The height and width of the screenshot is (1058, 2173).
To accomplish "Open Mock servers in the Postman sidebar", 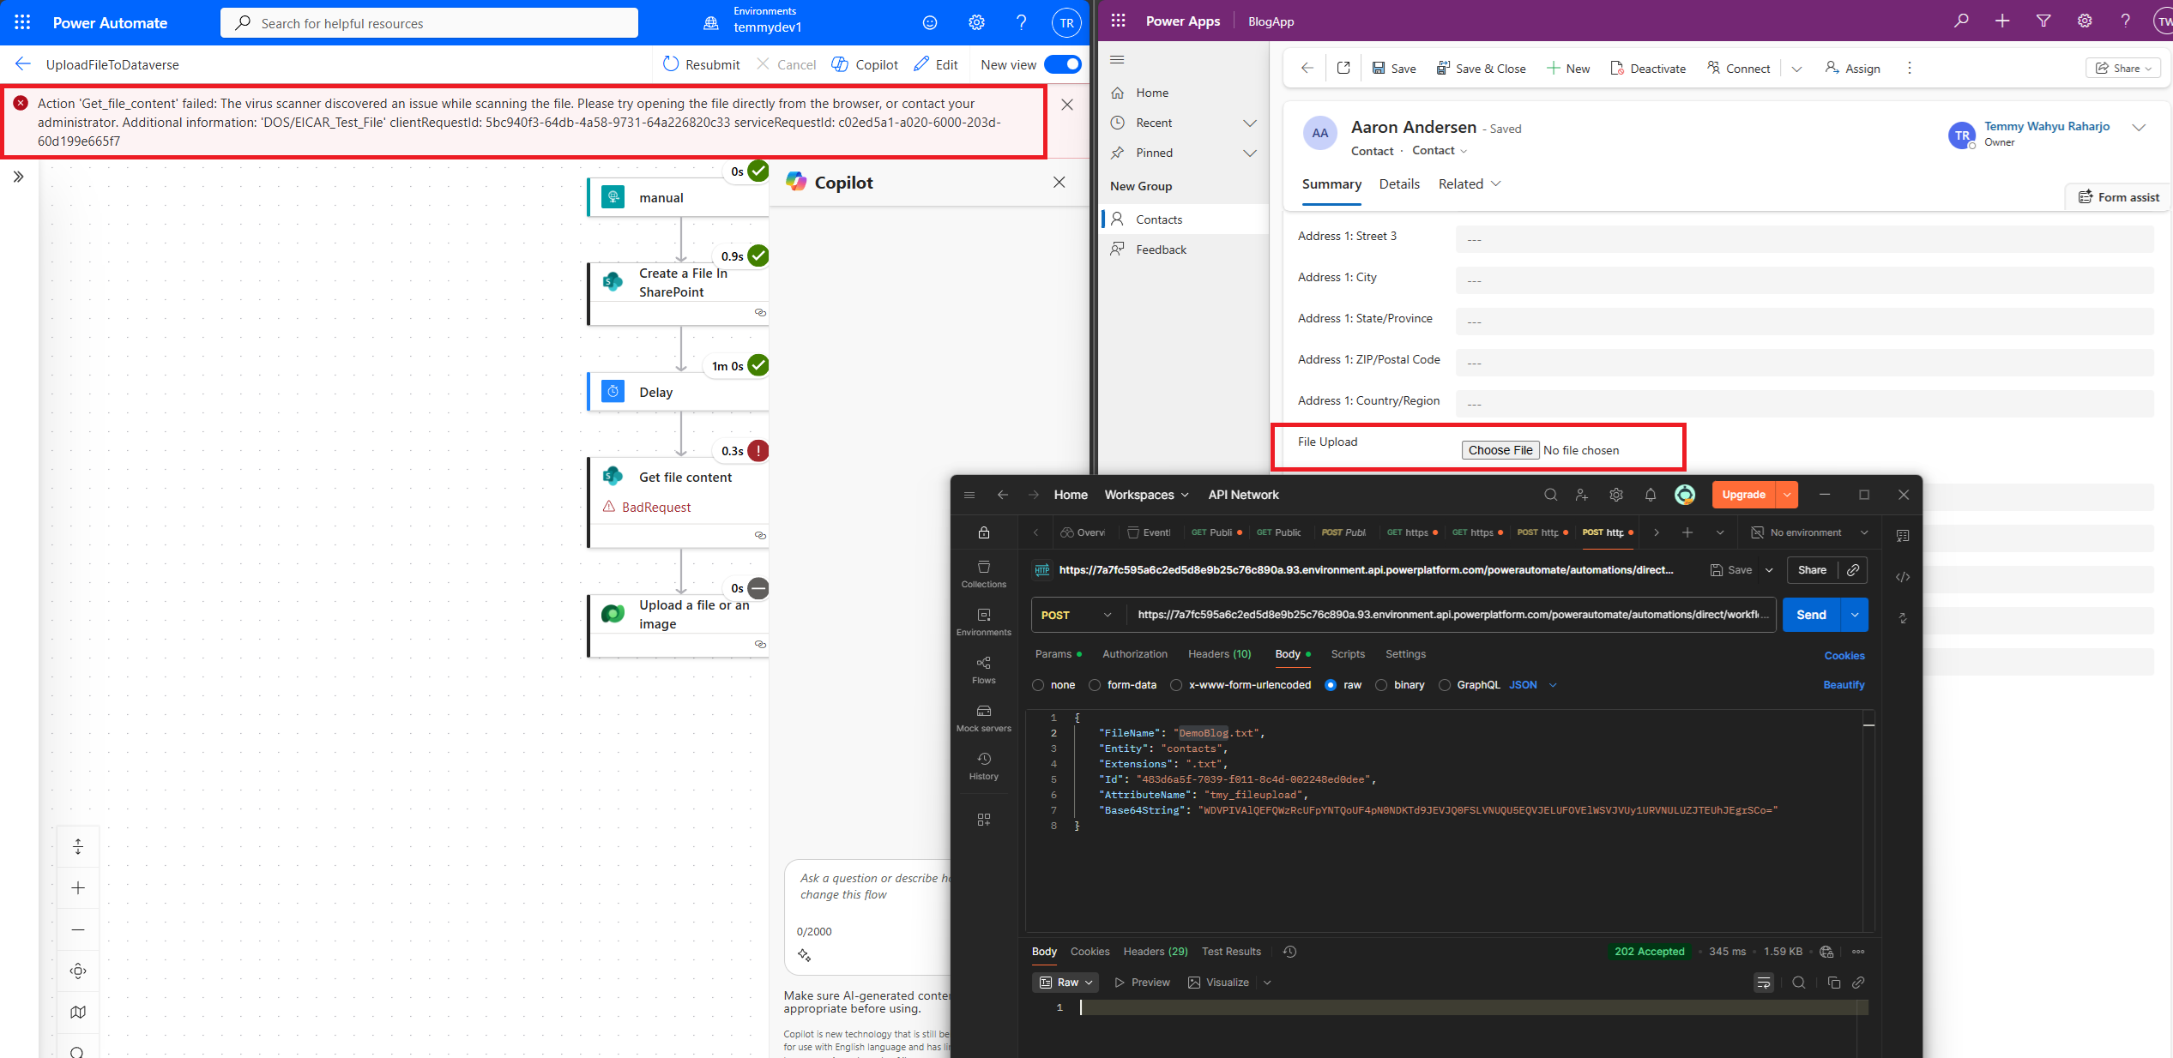I will click(x=983, y=718).
